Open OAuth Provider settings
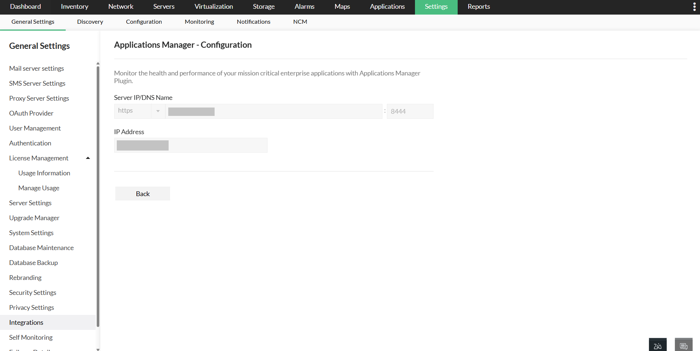 tap(31, 113)
